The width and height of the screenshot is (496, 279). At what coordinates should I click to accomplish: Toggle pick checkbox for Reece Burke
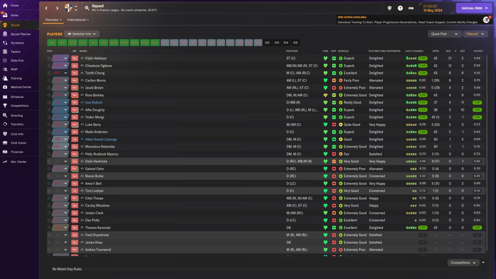tap(49, 176)
